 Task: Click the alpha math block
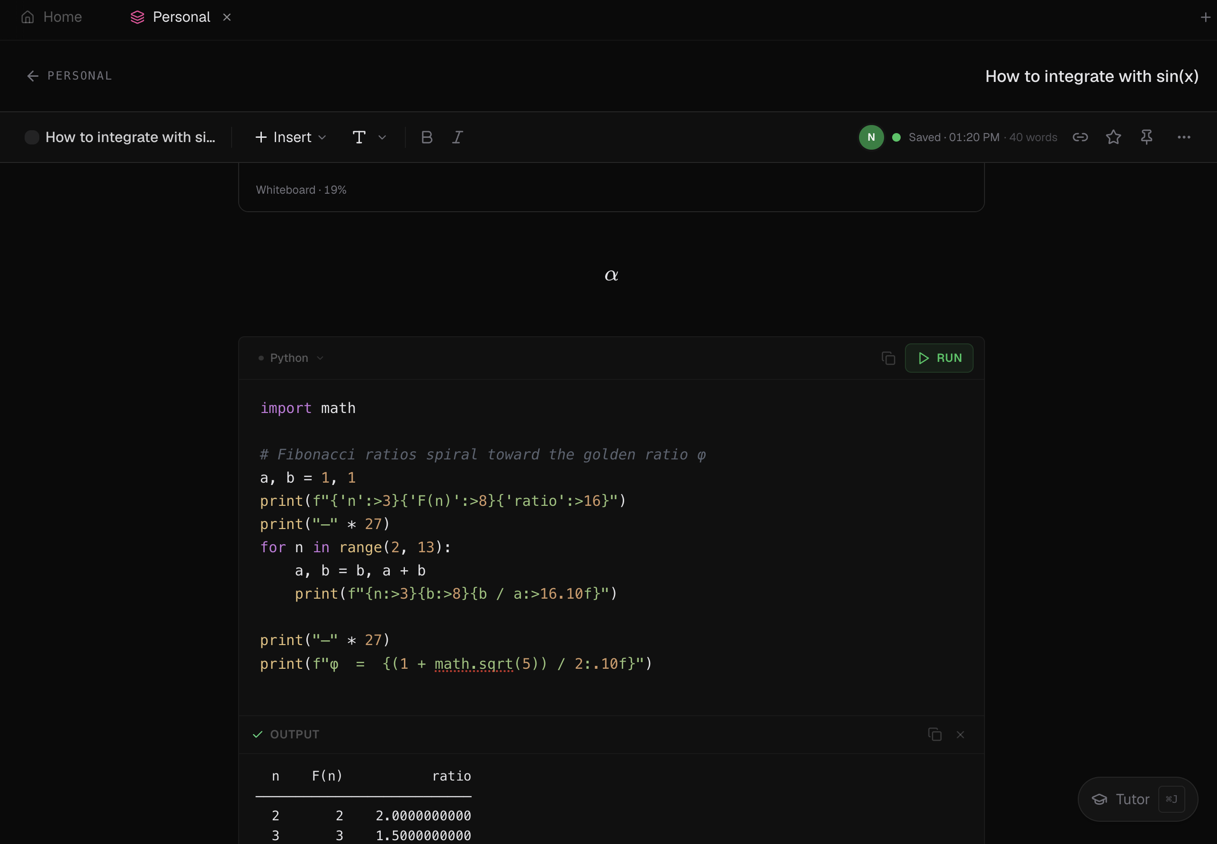click(611, 275)
